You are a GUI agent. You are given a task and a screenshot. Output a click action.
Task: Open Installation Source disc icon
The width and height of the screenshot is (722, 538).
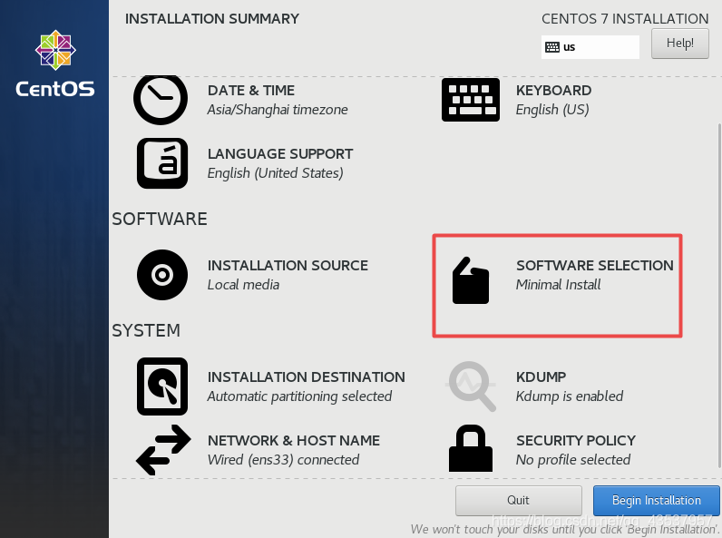162,275
